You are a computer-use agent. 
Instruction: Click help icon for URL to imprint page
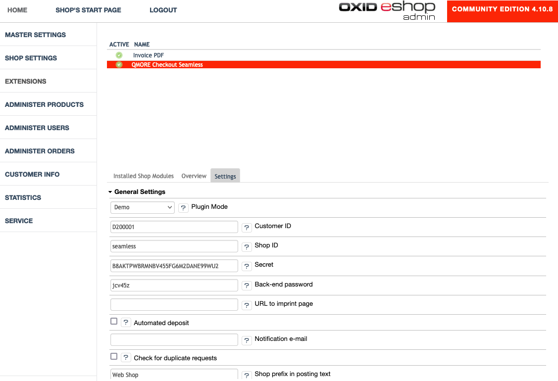pos(247,305)
